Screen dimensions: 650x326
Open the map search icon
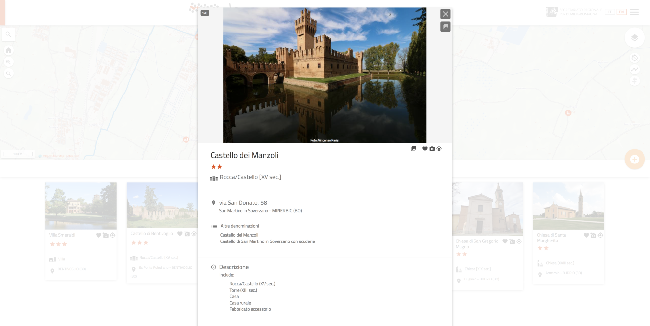click(8, 34)
